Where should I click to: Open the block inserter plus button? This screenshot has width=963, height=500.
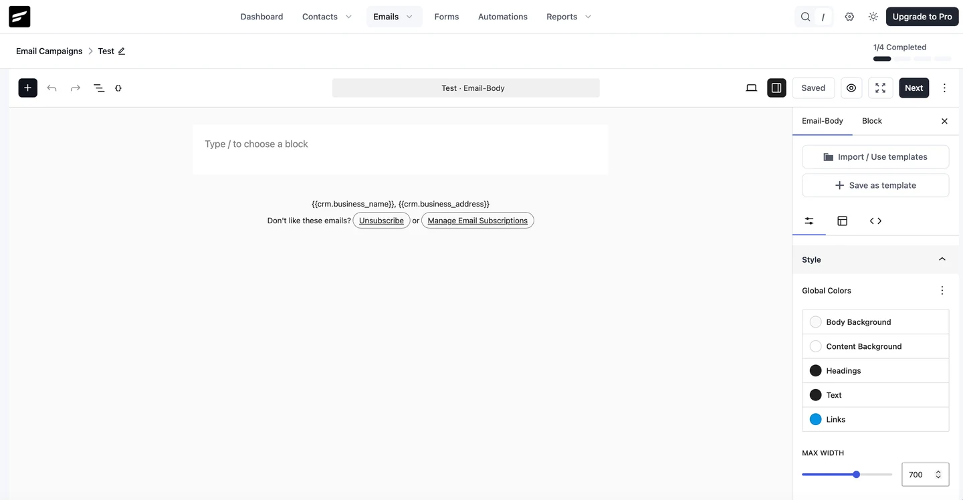click(x=27, y=88)
